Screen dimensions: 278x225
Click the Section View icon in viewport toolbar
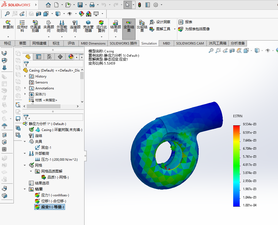coord(232,51)
